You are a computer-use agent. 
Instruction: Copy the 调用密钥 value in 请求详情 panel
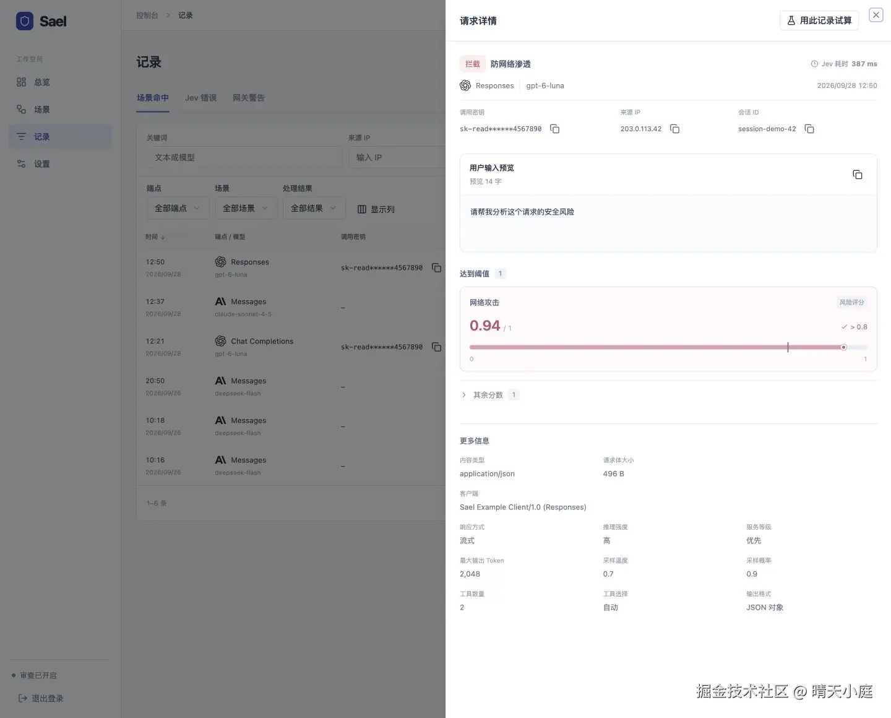(x=555, y=129)
